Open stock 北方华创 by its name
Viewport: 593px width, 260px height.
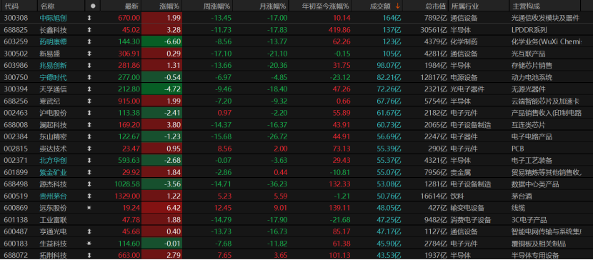[53, 160]
